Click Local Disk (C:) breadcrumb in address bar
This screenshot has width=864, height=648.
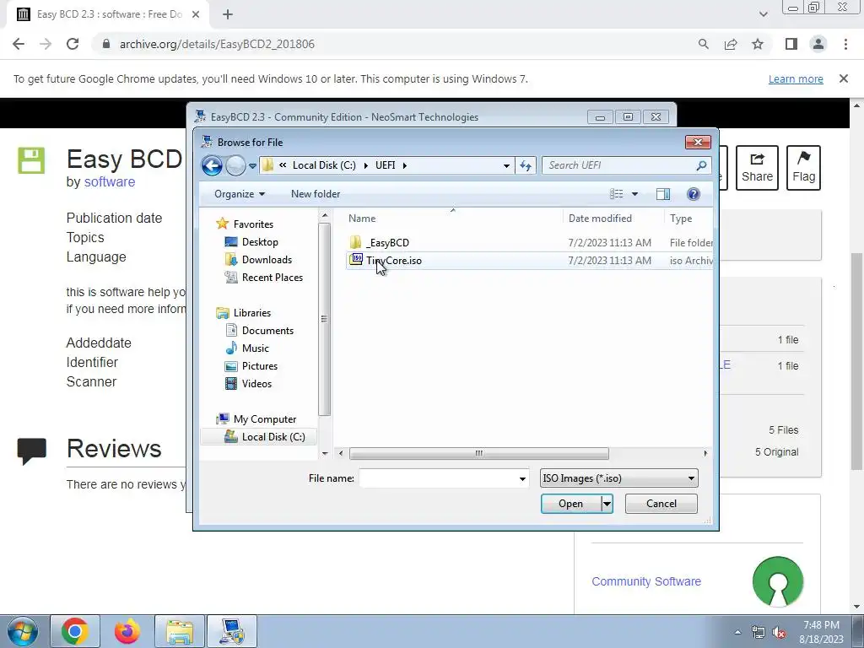(x=324, y=165)
